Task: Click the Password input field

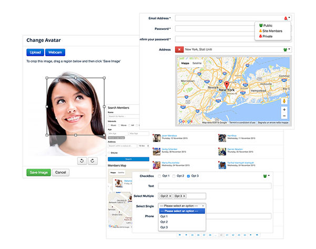Action: [x=215, y=28]
